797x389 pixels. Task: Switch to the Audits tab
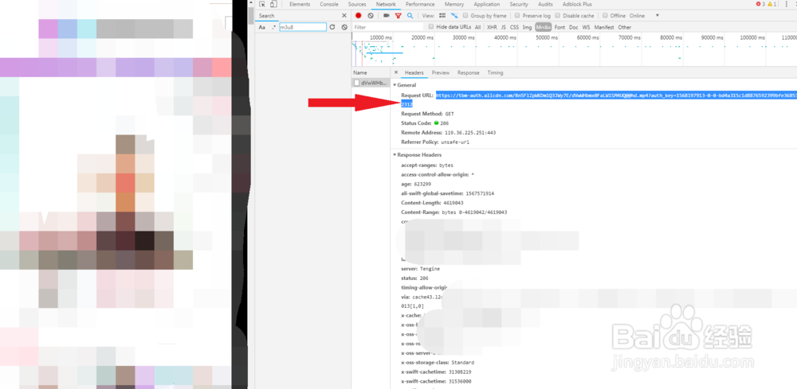point(545,4)
